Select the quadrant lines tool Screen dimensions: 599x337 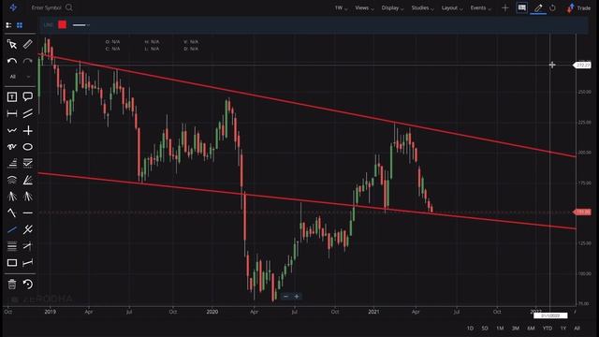click(12, 246)
